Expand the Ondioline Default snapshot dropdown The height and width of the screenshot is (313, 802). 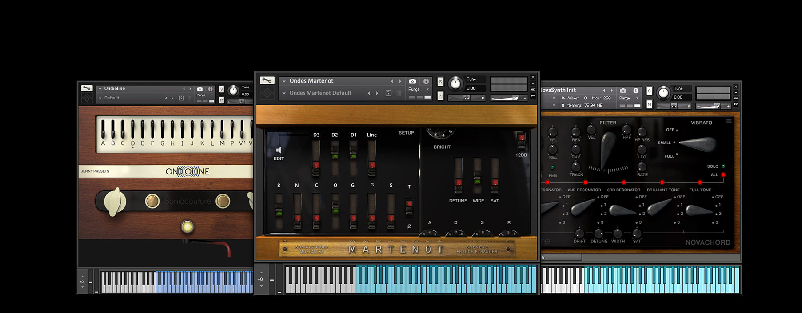point(100,98)
